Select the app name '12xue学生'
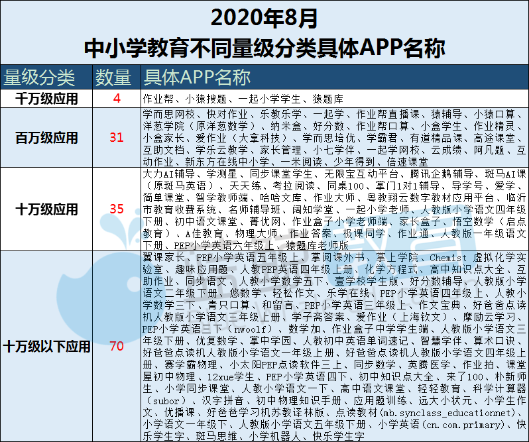Screen dimensions: 529x442 [231, 376]
